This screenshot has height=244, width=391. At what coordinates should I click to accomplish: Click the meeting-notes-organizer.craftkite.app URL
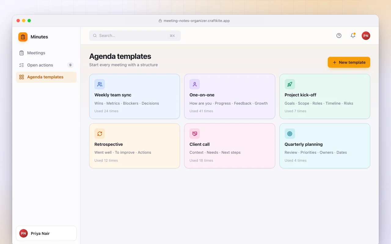click(197, 21)
